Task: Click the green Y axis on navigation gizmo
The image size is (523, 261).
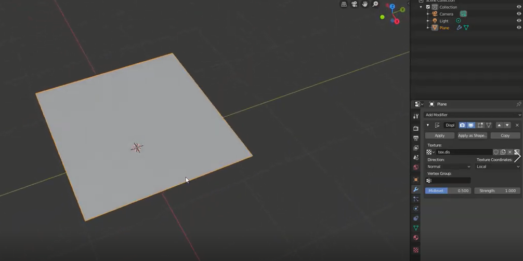Action: click(x=402, y=10)
